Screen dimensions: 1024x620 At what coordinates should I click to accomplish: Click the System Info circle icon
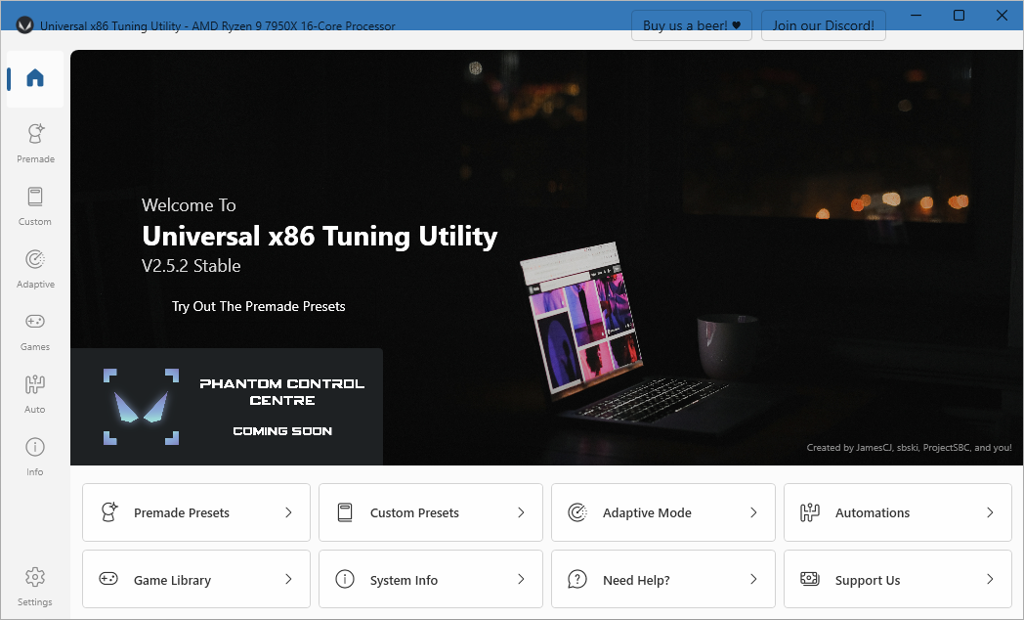pos(345,579)
